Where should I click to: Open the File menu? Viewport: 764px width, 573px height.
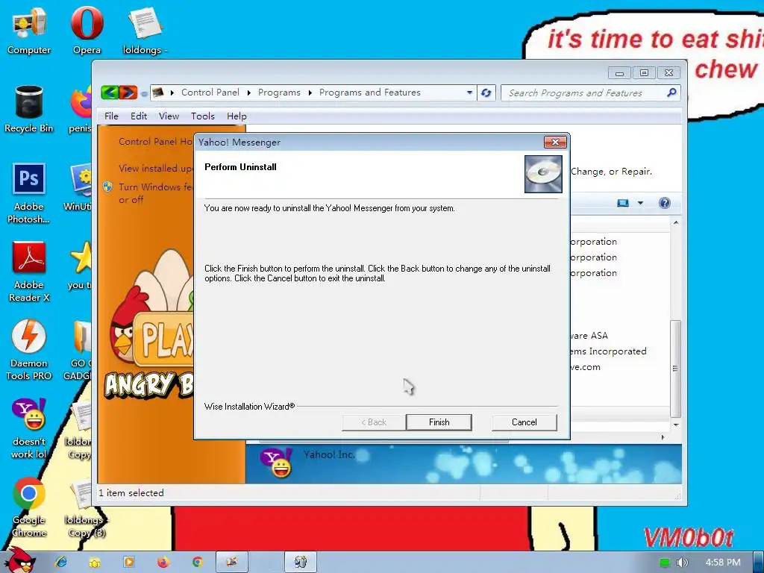pyautogui.click(x=111, y=116)
